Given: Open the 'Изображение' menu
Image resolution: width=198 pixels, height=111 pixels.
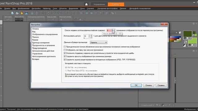Looking at the screenshot, I should [x=24, y=8].
